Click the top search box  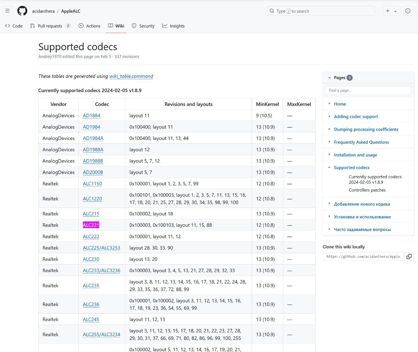click(321, 11)
